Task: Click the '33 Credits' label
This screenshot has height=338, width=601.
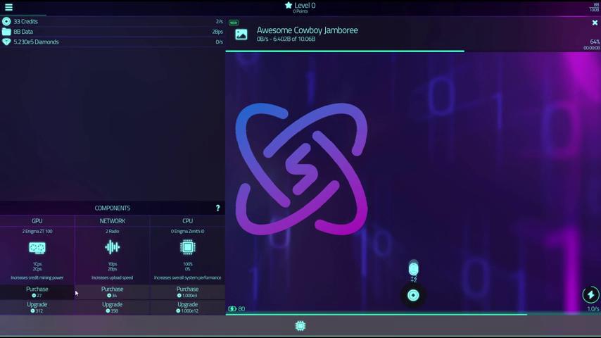Action: pyautogui.click(x=25, y=22)
